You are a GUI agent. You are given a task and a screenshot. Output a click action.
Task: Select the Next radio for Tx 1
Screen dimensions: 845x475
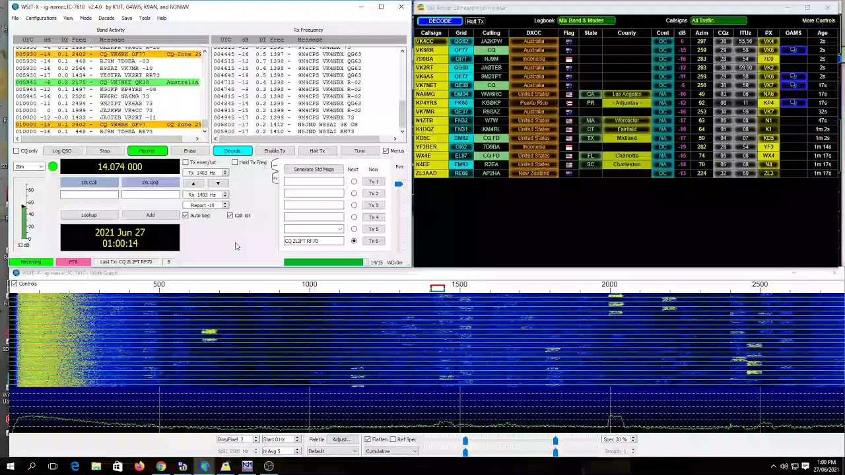354,181
